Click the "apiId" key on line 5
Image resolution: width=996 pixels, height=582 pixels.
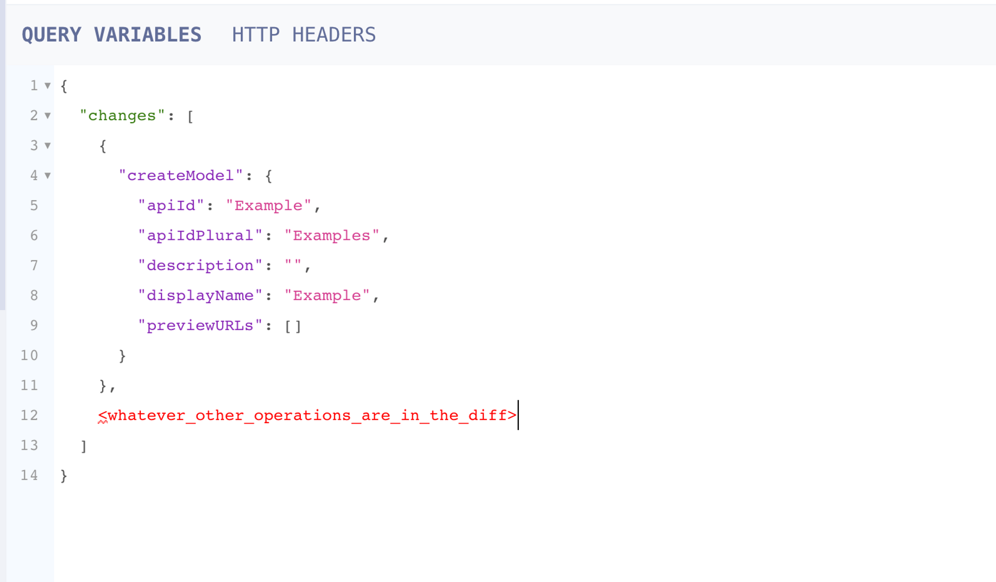(171, 206)
